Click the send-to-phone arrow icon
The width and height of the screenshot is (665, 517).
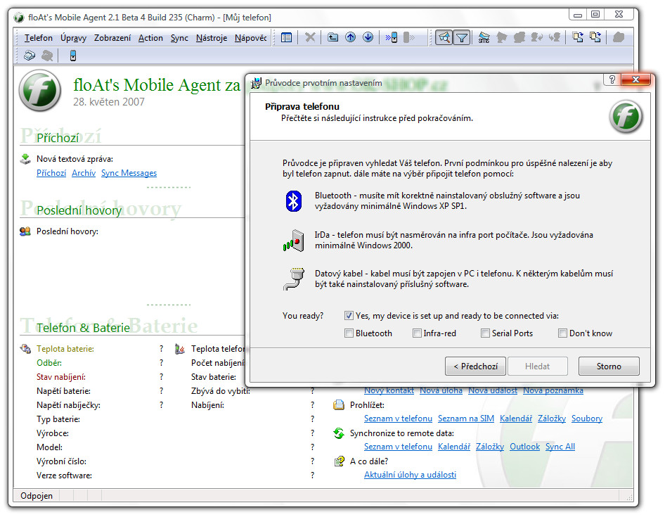coord(391,37)
